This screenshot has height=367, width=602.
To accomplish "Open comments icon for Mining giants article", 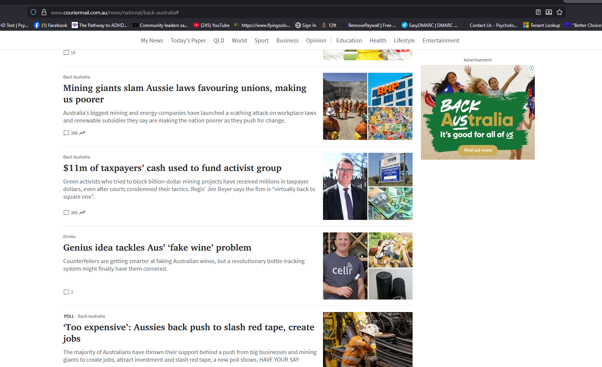I will [66, 133].
